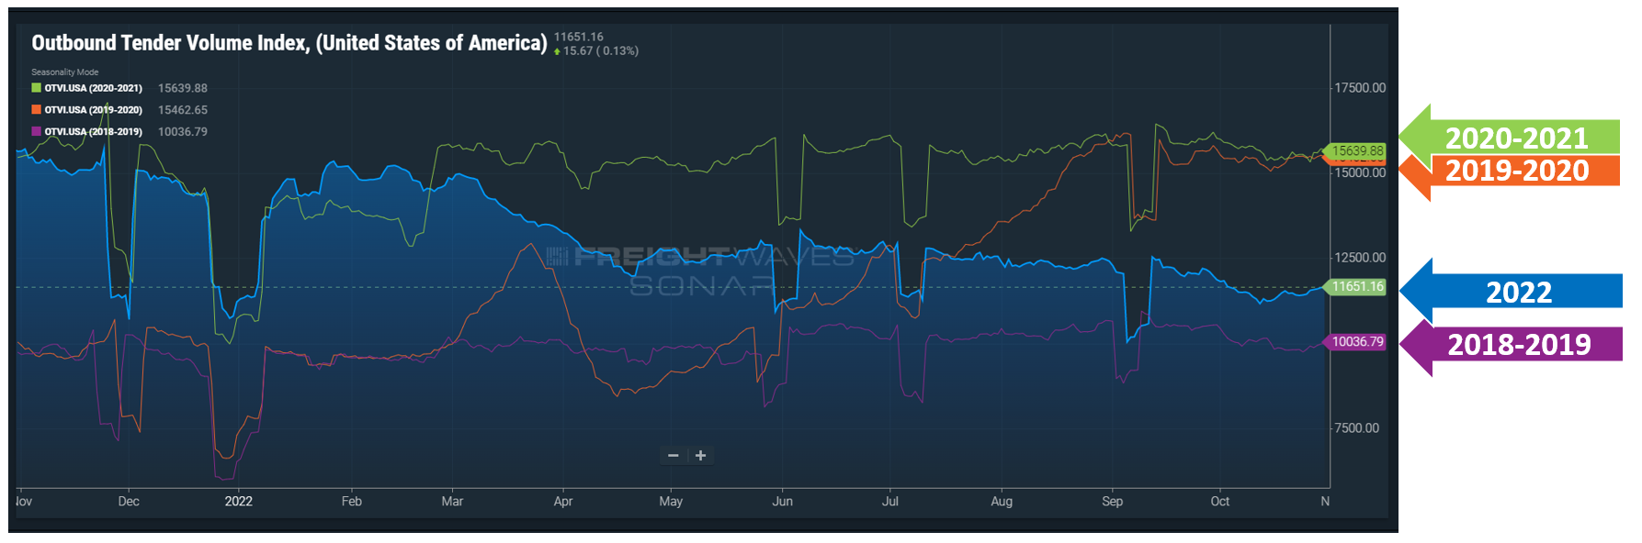Click the purple 10036.79 price tag on the axis
This screenshot has width=1642, height=543.
tap(1356, 342)
